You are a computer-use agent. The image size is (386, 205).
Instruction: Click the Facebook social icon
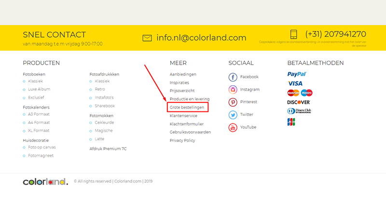click(x=233, y=77)
